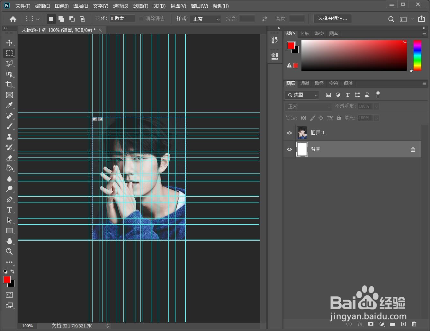Open the 滤镜(T) menu

coord(141,6)
